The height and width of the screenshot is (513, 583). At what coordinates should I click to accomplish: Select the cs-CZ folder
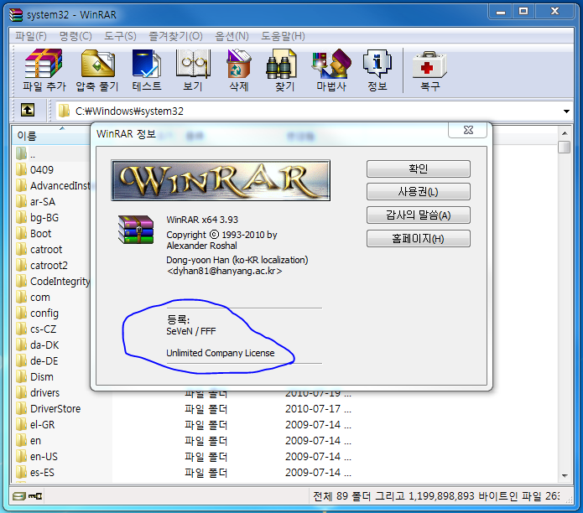pos(36,329)
